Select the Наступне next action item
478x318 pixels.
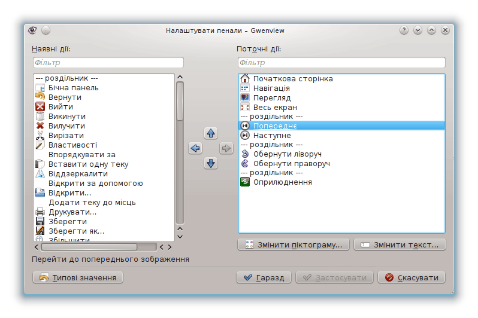(x=271, y=136)
